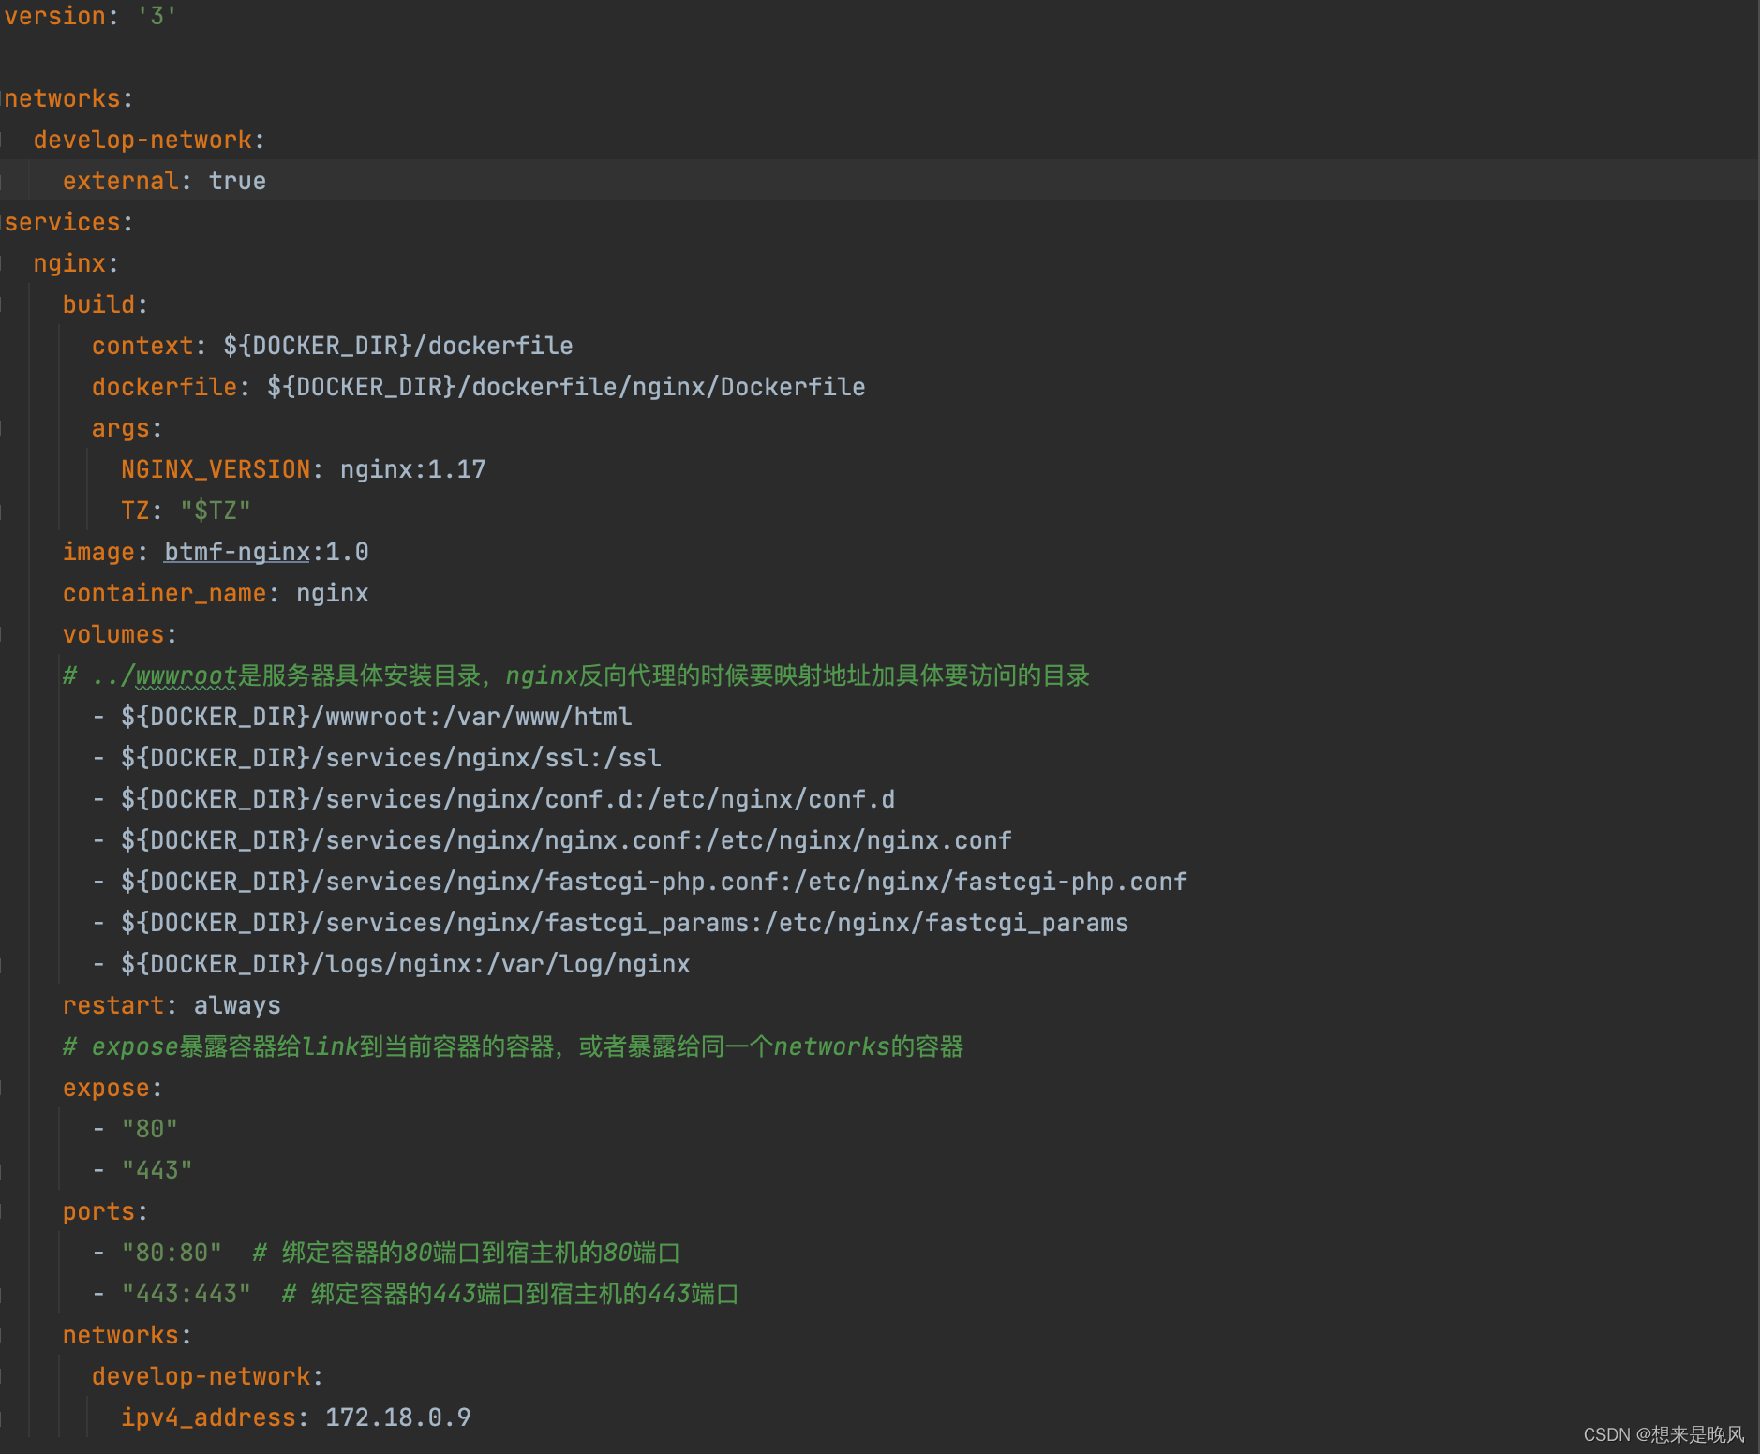
Task: Click the restart: always line
Action: (172, 1005)
